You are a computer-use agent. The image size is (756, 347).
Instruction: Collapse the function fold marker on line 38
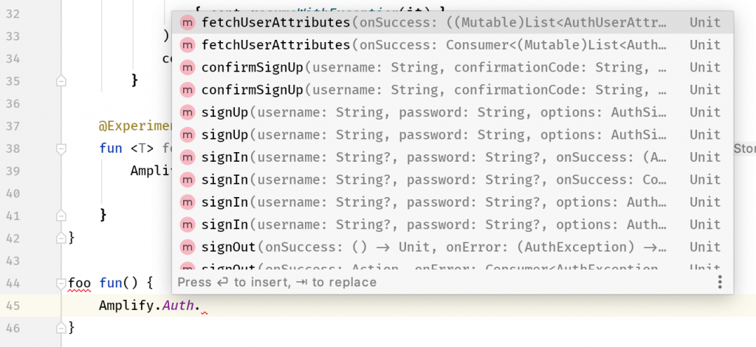[61, 148]
